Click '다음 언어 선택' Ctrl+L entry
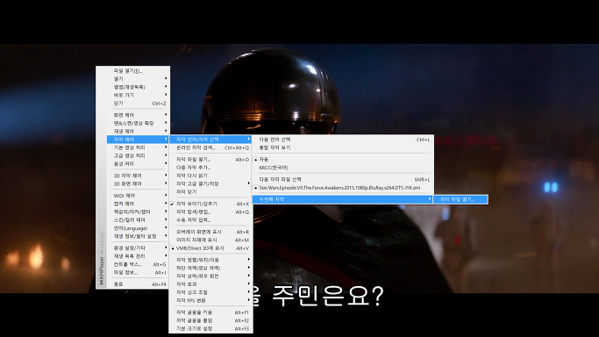This screenshot has height=337, width=599. tap(343, 140)
